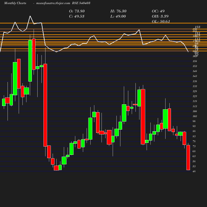Click the long red candle falling from 153 to 73
Viewport: 207px width, 207px height.
pos(45,105)
